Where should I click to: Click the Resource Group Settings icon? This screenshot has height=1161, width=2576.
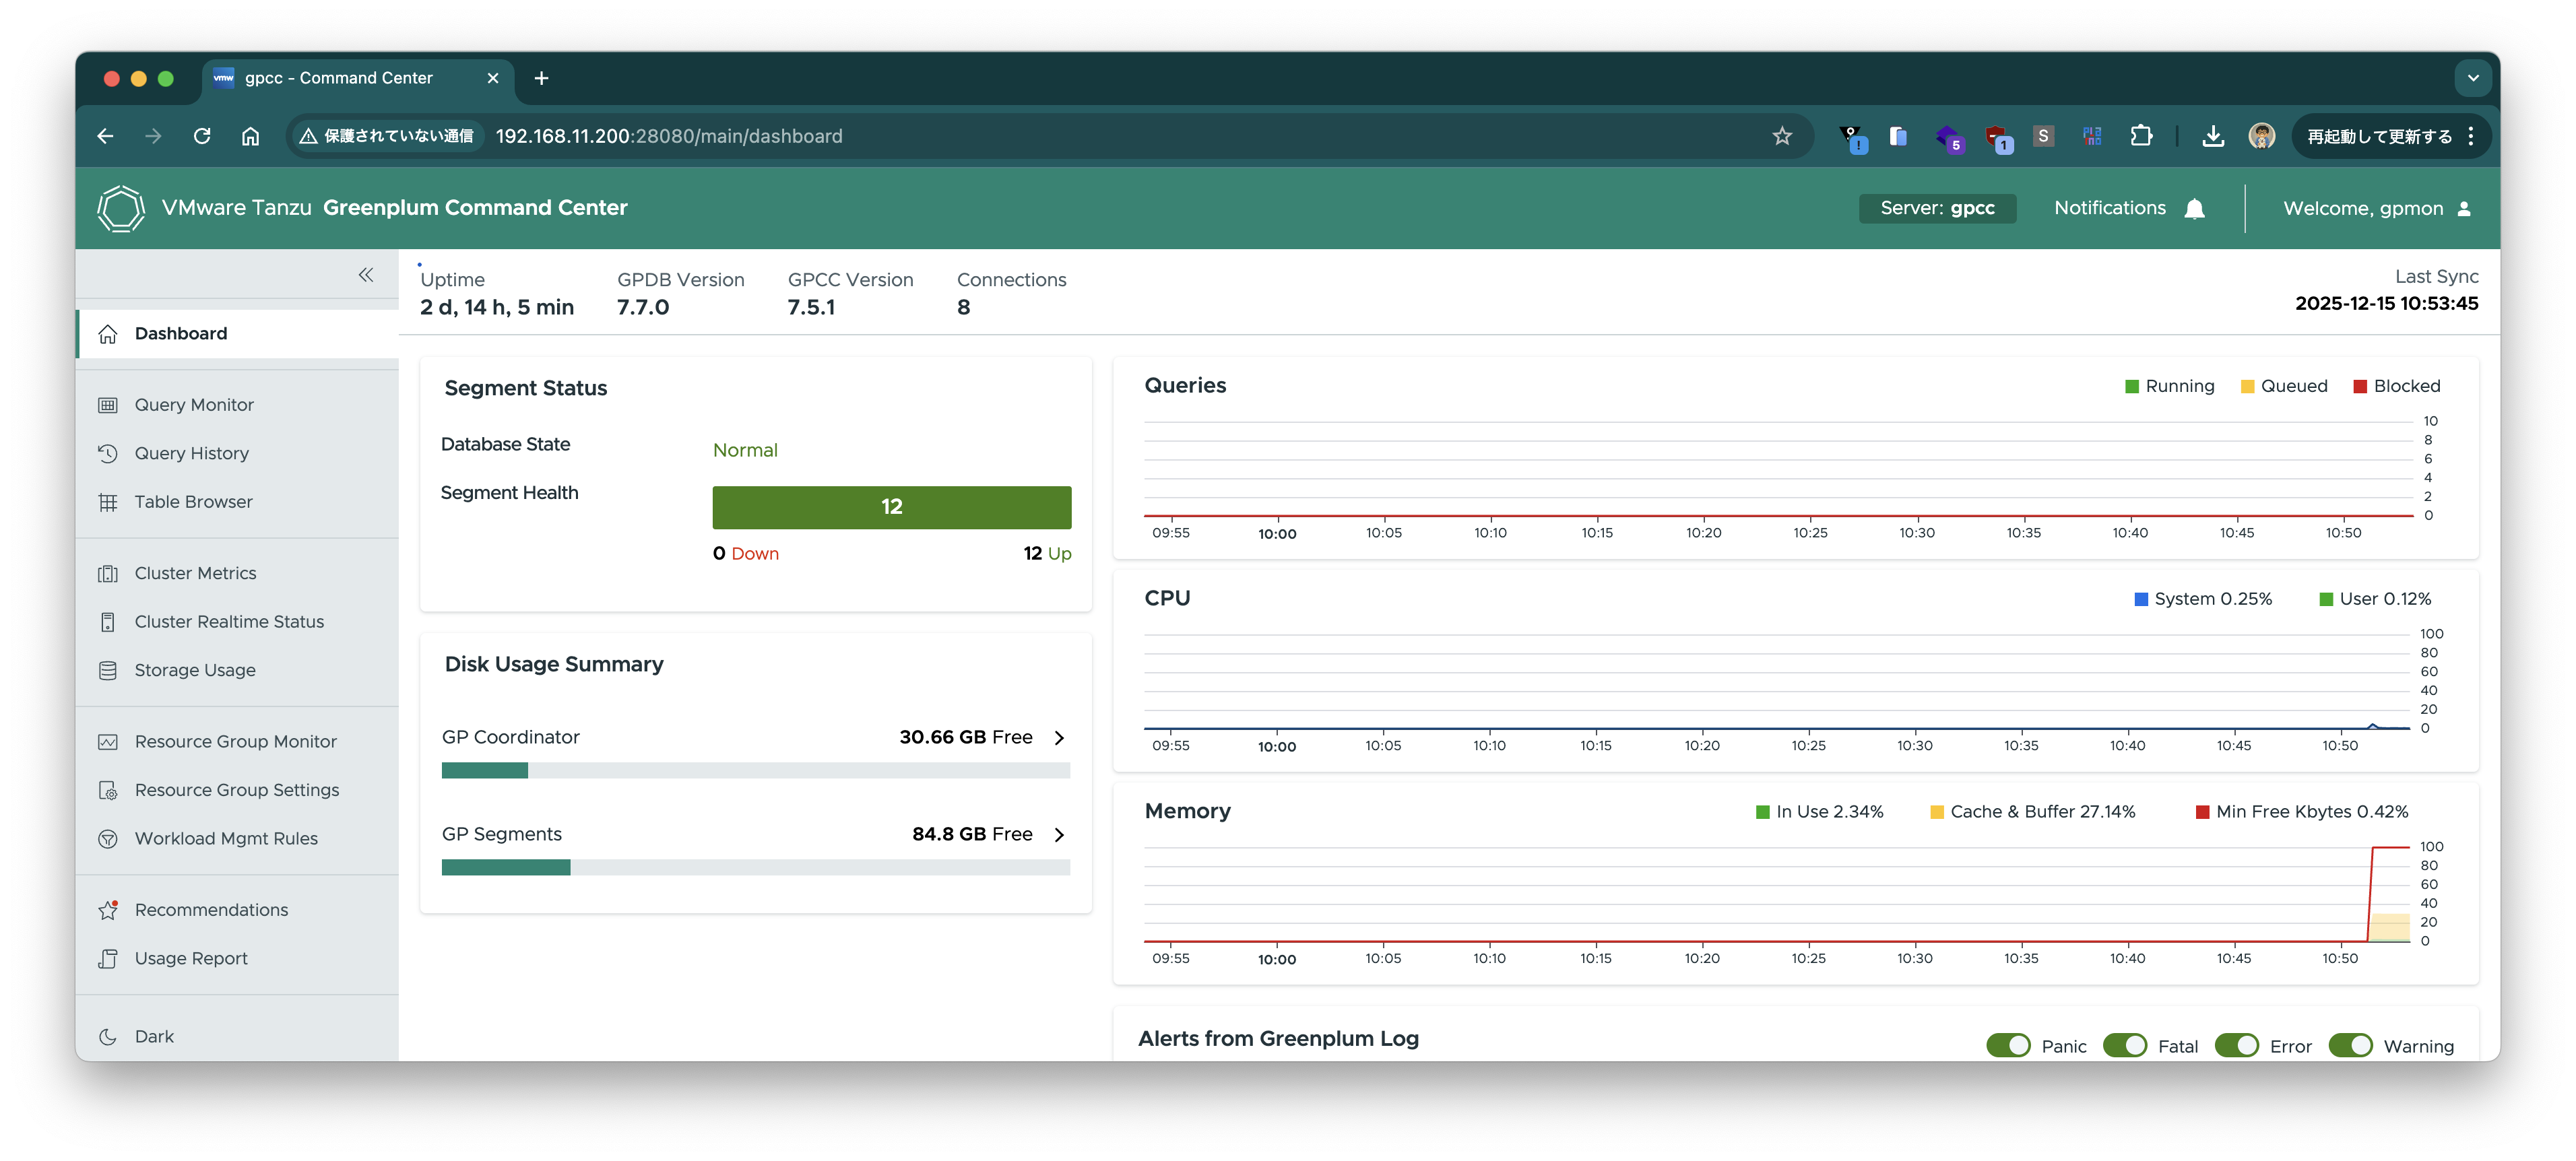click(108, 790)
